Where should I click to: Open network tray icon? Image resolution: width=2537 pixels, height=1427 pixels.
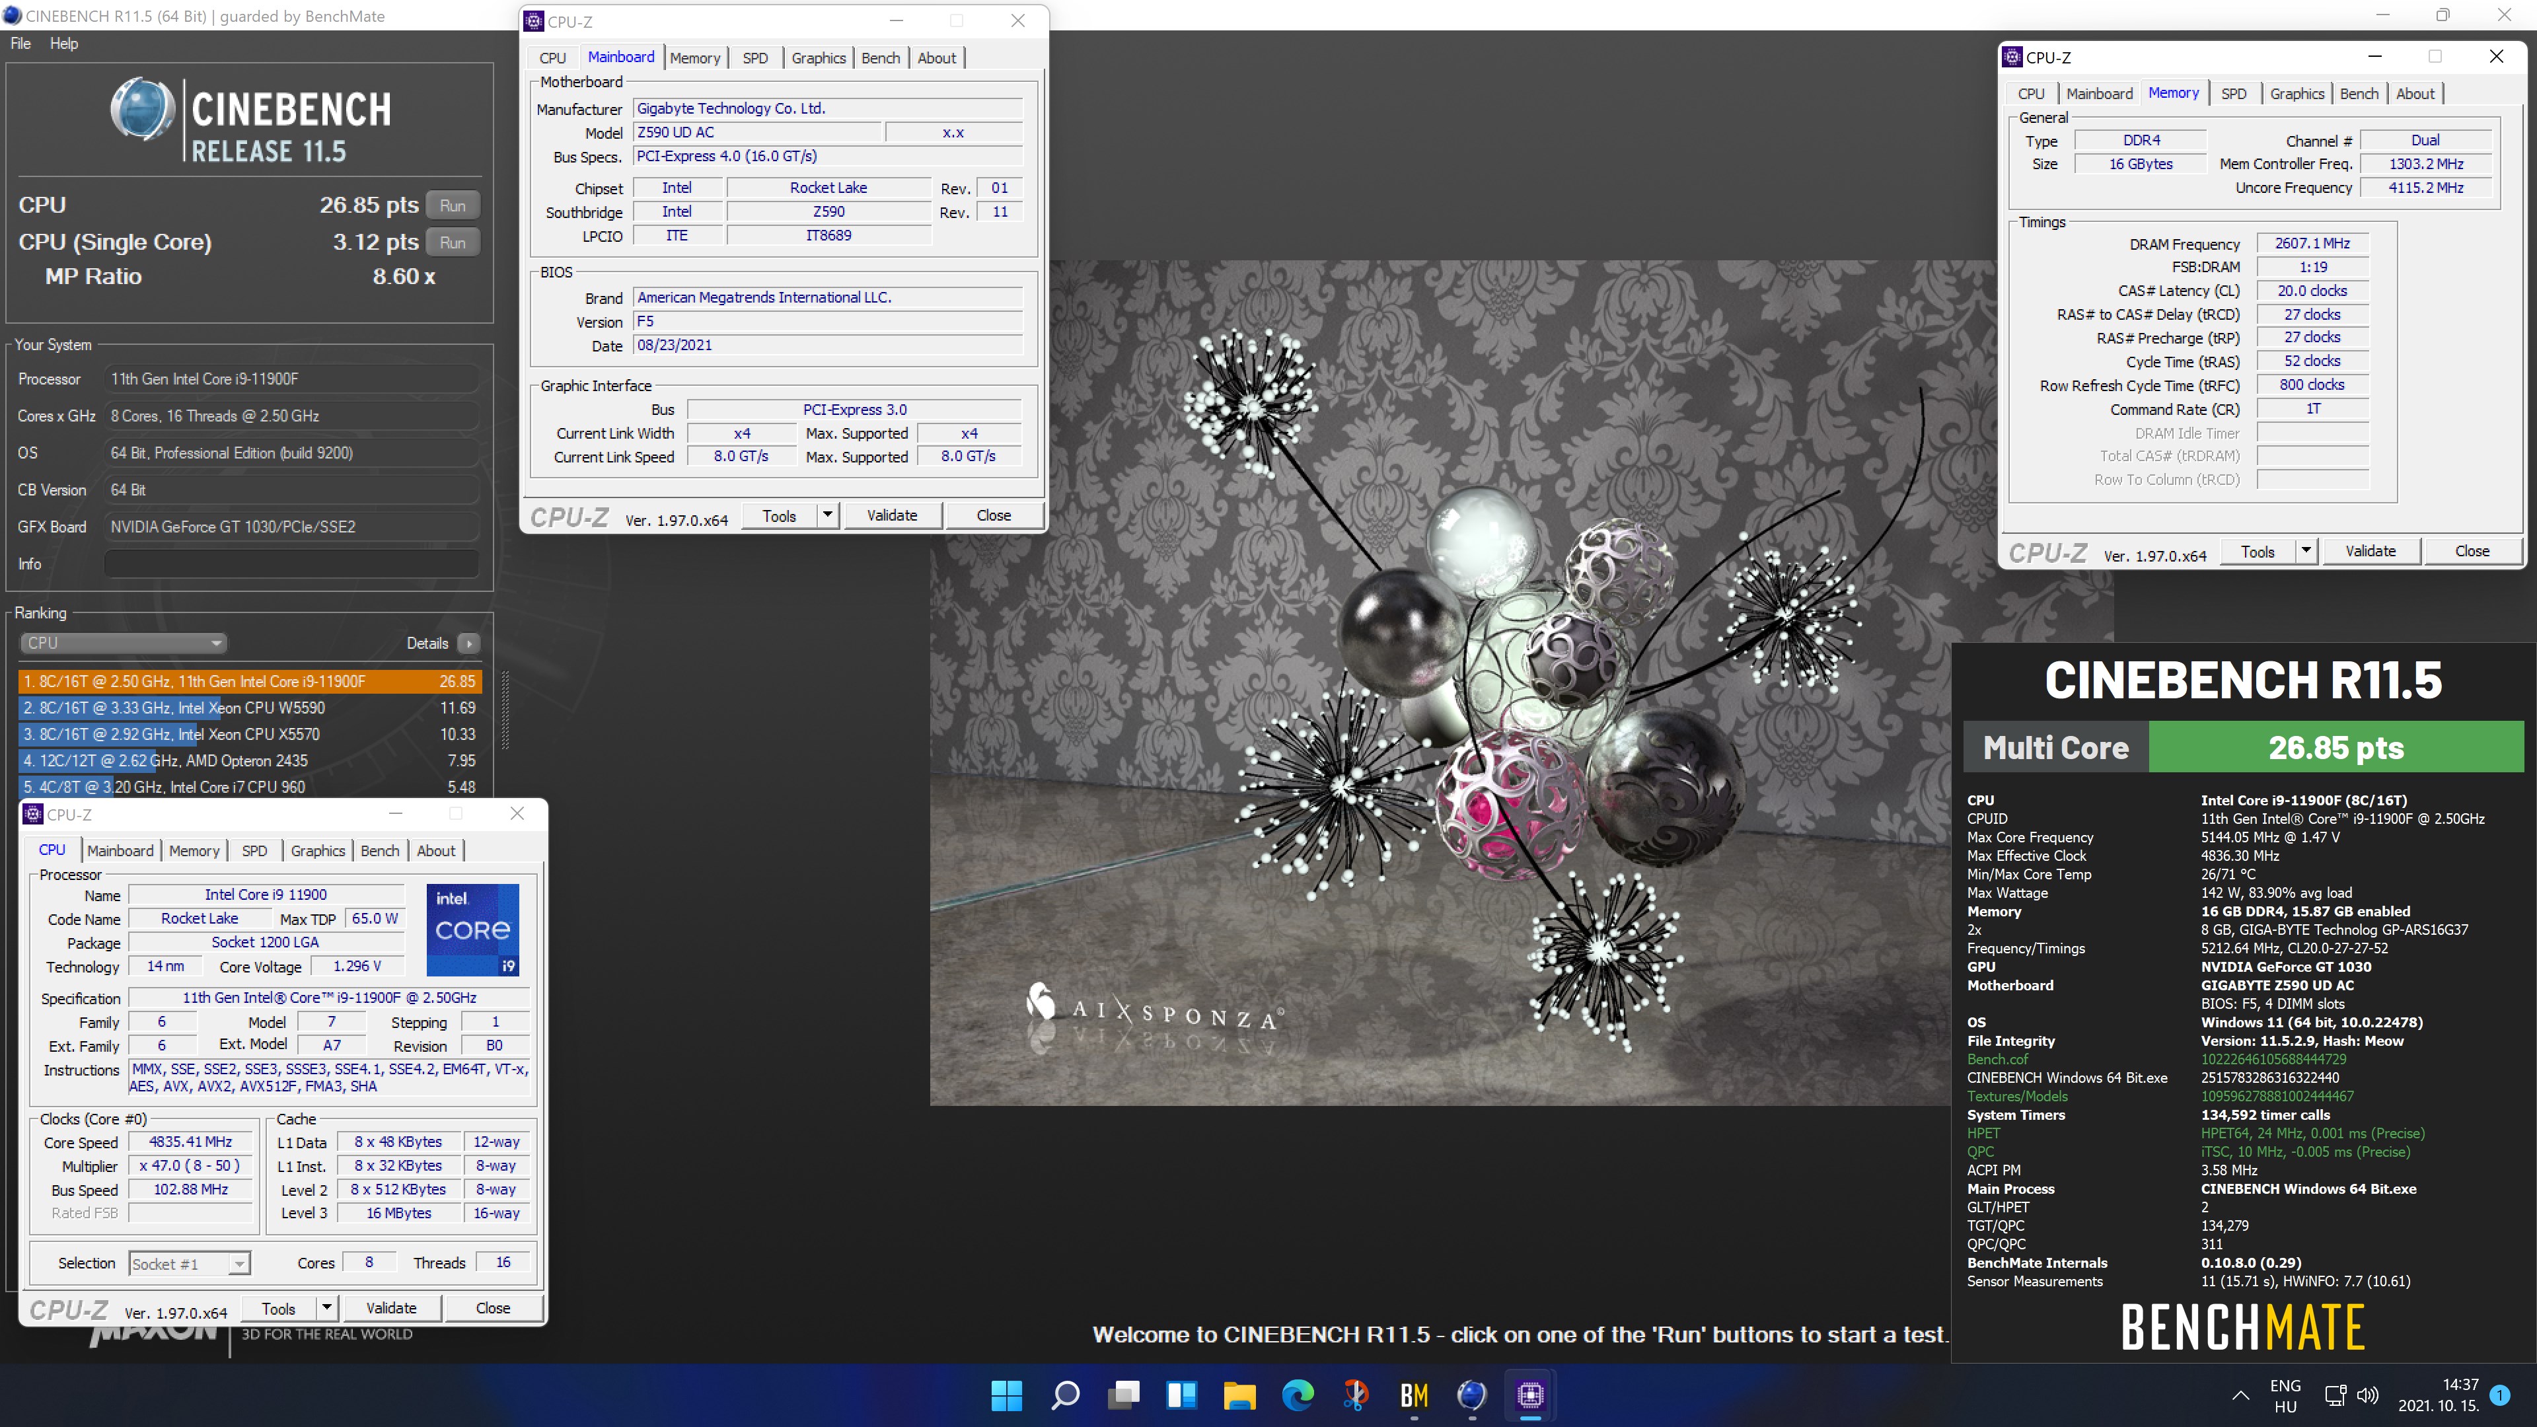(x=2335, y=1395)
